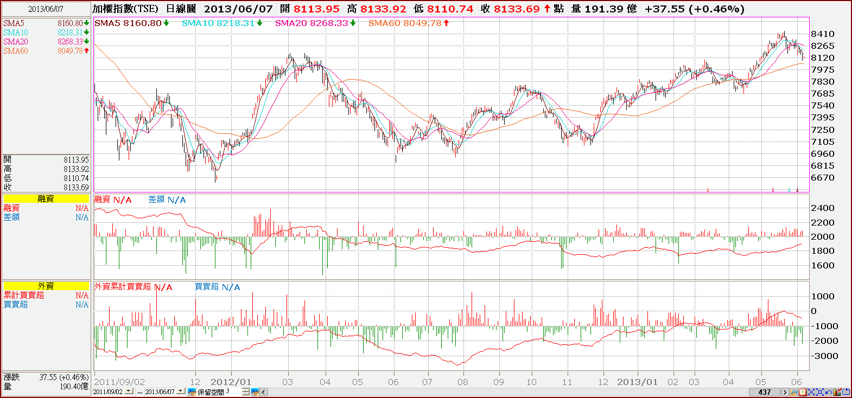Click the 融資 N/A legend in margin chart
The width and height of the screenshot is (852, 398).
113,200
